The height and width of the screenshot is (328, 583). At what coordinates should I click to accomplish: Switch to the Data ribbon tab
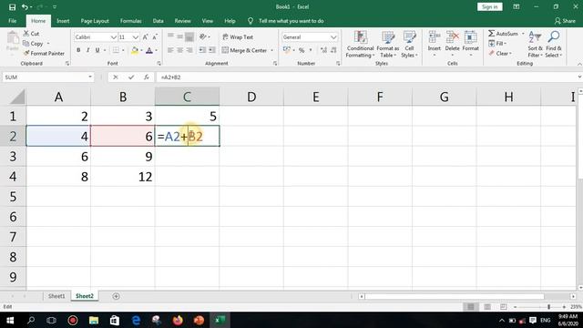[x=158, y=21]
